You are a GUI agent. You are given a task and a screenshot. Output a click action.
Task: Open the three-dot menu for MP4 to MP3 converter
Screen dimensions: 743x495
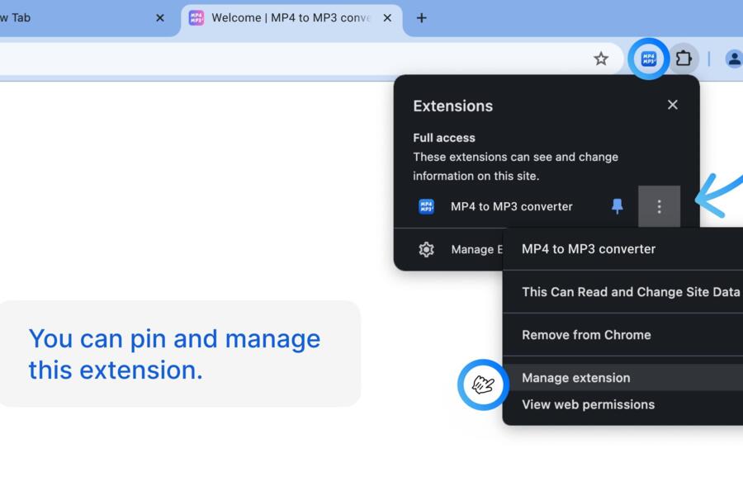659,206
